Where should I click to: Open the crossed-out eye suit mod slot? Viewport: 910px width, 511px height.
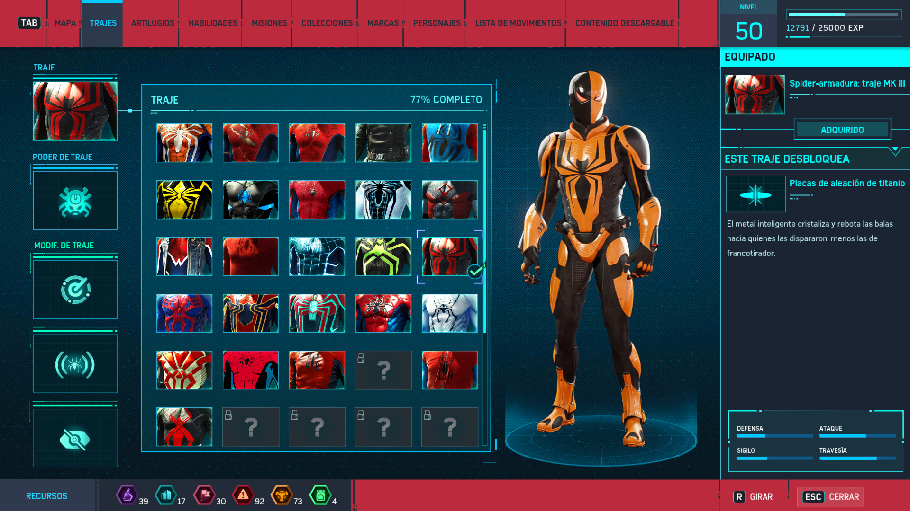click(75, 439)
